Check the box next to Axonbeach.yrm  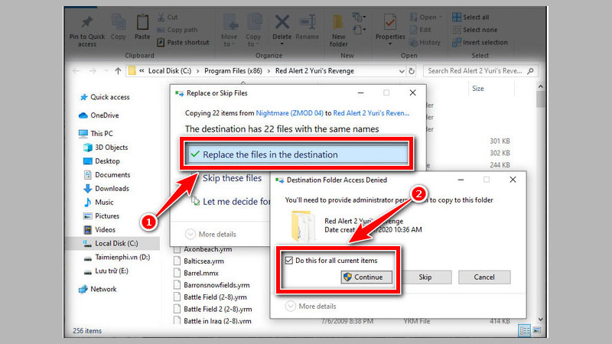coord(177,249)
